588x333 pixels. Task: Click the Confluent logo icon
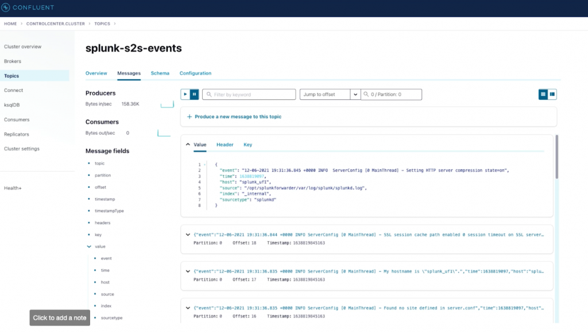pos(6,7)
